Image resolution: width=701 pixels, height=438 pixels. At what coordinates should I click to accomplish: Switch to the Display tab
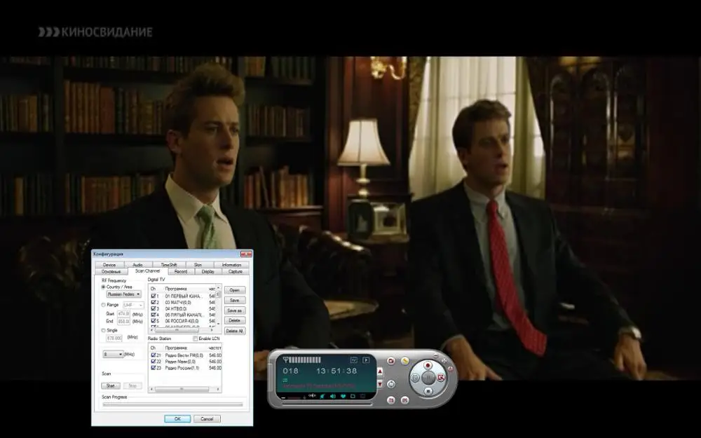click(x=208, y=271)
